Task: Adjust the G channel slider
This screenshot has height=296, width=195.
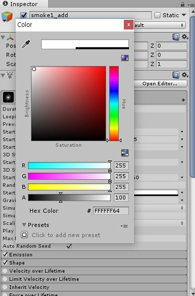Action: [x=69, y=176]
